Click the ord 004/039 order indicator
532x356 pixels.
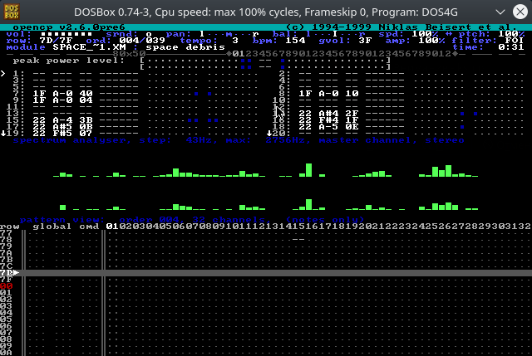point(142,41)
